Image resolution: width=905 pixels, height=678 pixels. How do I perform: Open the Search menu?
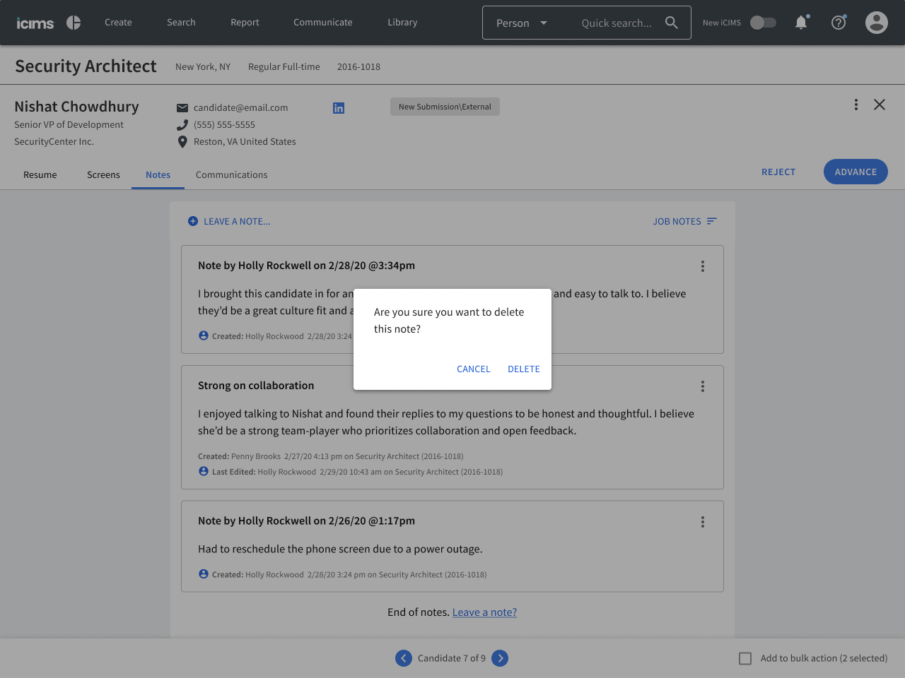[x=181, y=23]
